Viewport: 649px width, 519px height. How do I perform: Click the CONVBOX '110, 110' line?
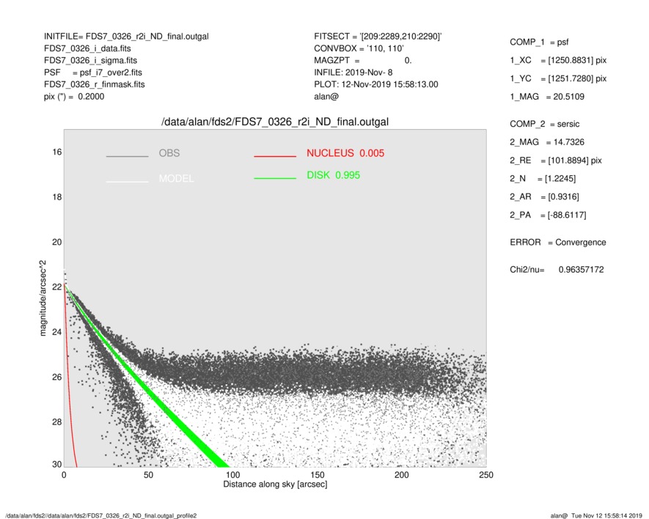359,48
